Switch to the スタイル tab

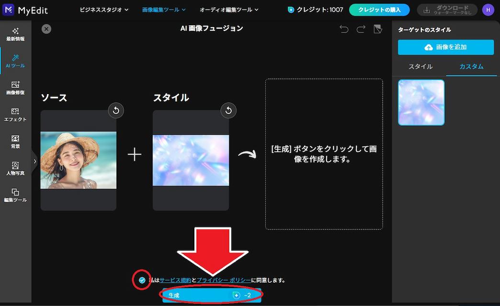pyautogui.click(x=420, y=66)
